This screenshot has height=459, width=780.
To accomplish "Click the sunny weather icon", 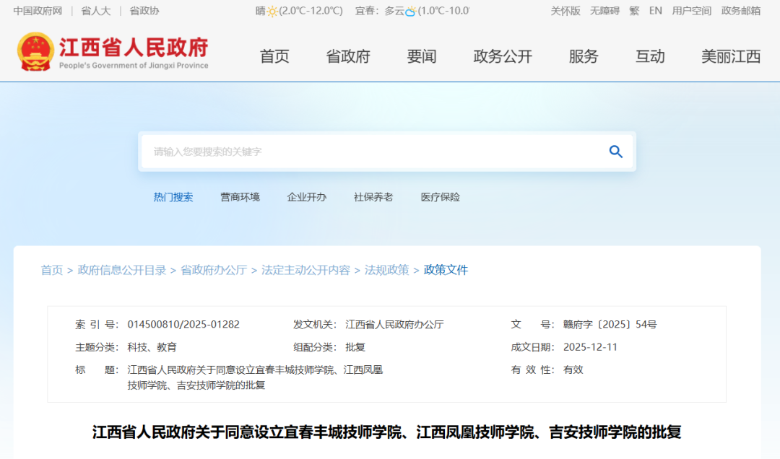I will click(272, 11).
